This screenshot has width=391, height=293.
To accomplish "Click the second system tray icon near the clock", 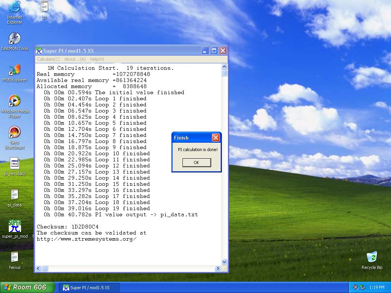I will [x=362, y=287].
